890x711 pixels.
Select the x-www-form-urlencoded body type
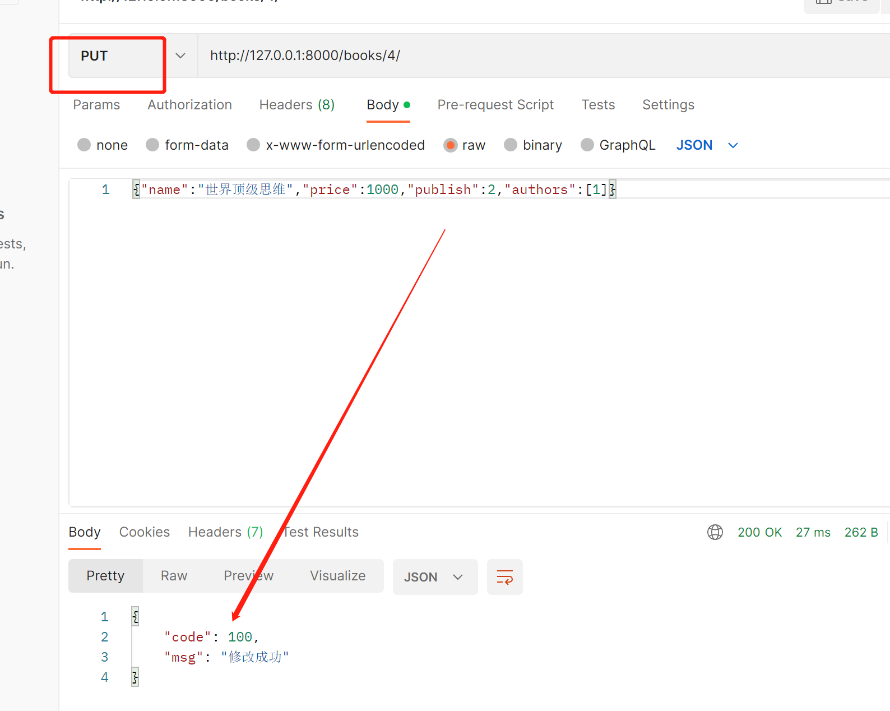pos(336,145)
